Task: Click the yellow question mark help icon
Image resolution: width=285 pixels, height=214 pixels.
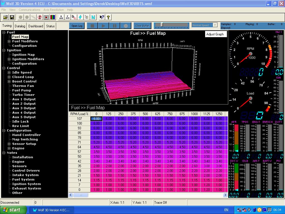Action: [108, 17]
